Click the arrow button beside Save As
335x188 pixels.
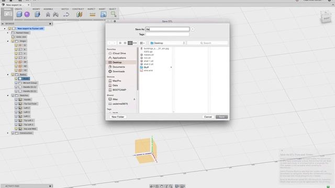pyautogui.click(x=193, y=29)
